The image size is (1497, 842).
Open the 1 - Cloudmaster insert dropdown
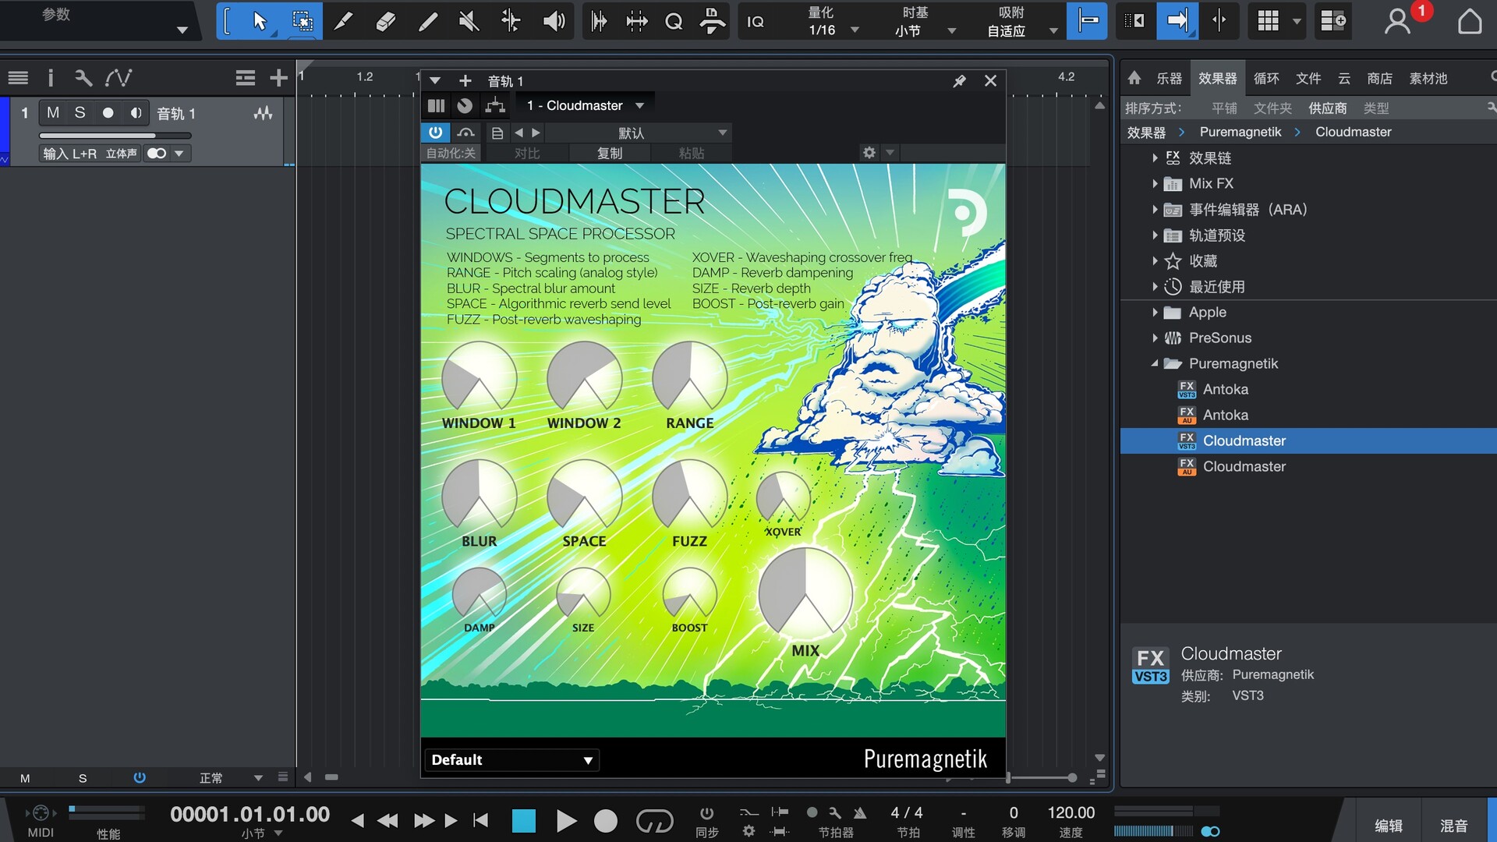(x=585, y=105)
